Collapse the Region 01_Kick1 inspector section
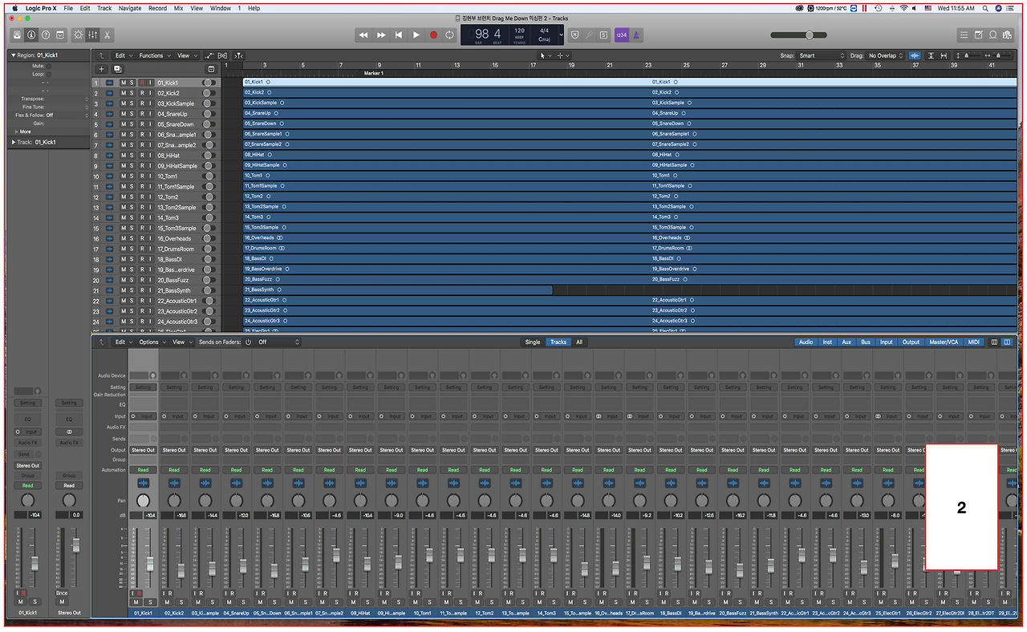Screen dimensions: 1027x632 pyautogui.click(x=14, y=55)
